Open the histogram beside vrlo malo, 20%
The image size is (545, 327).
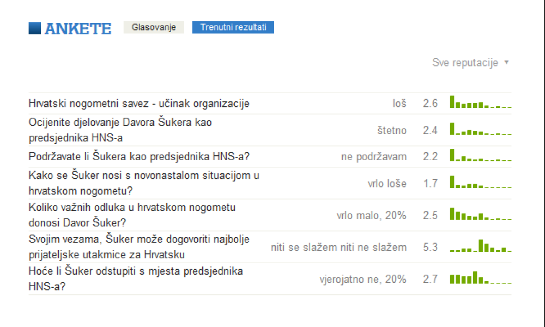tap(480, 214)
